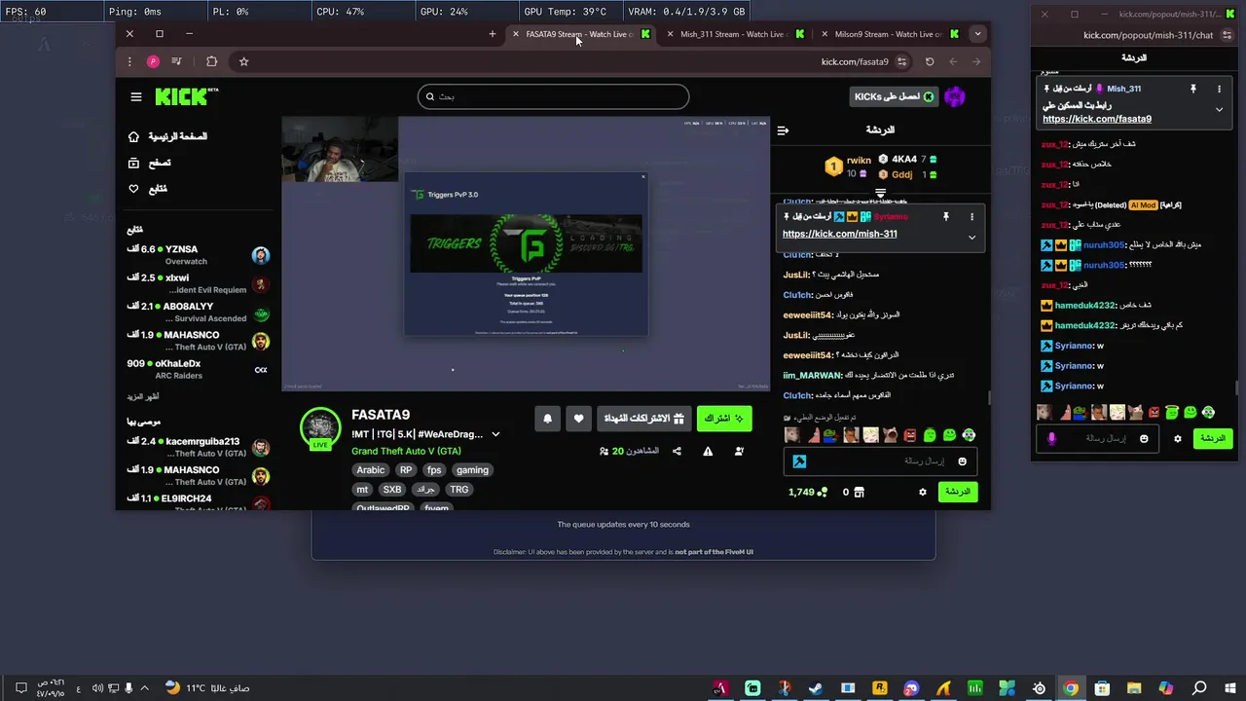Open the Kick hamburger sidebar menu
This screenshot has height=701, width=1246.
click(x=136, y=96)
